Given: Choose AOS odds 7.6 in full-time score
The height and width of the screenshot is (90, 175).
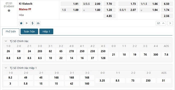Looking at the screenshot, I should point(166,54).
